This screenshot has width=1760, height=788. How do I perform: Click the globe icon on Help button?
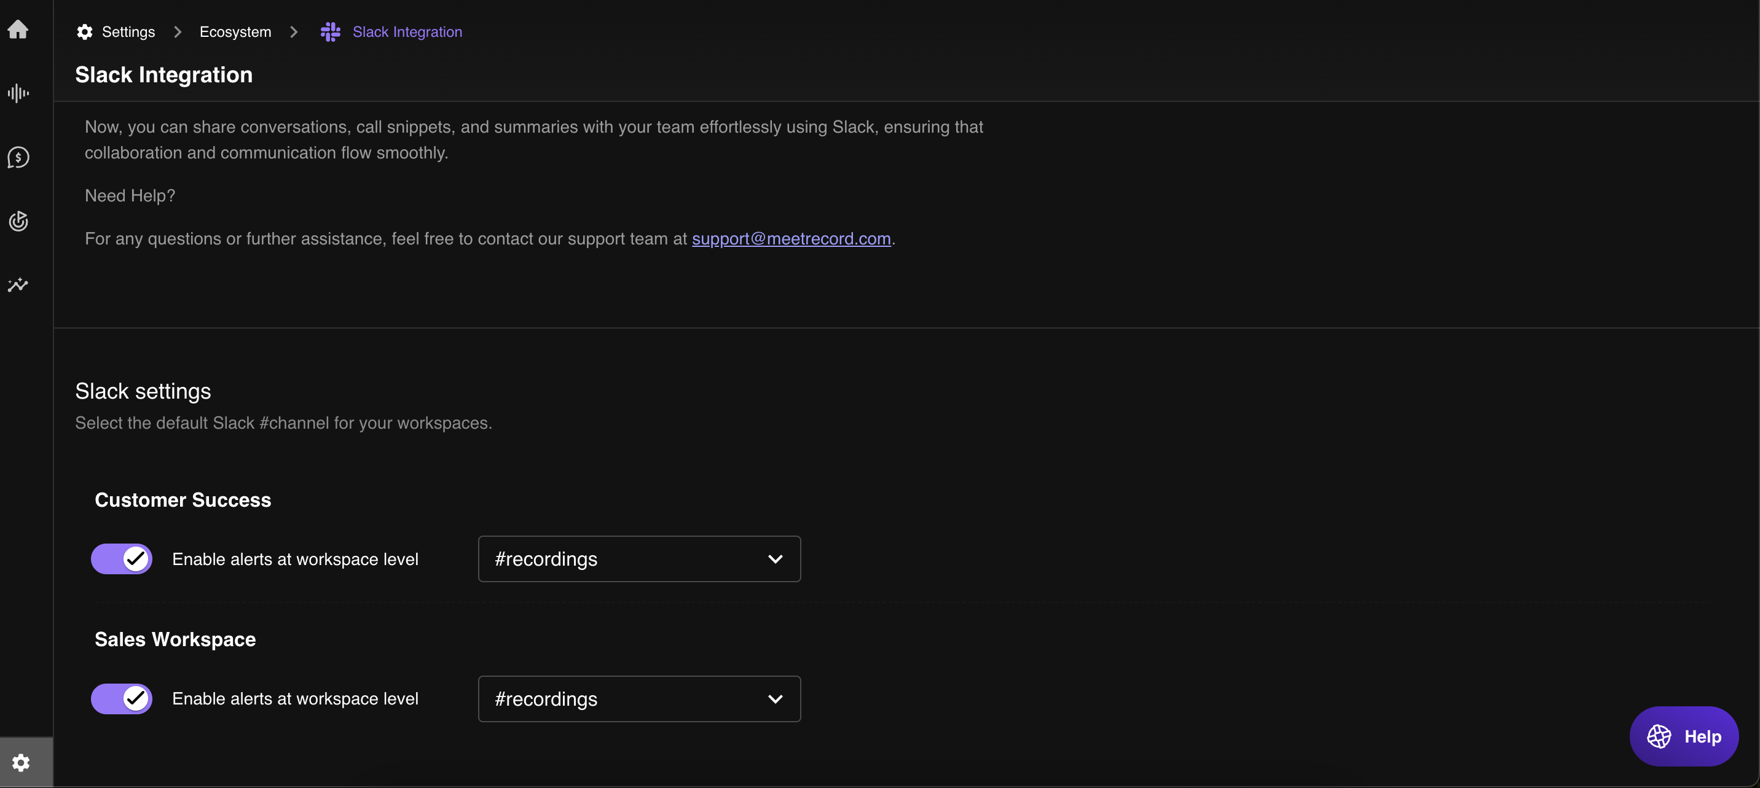point(1659,736)
